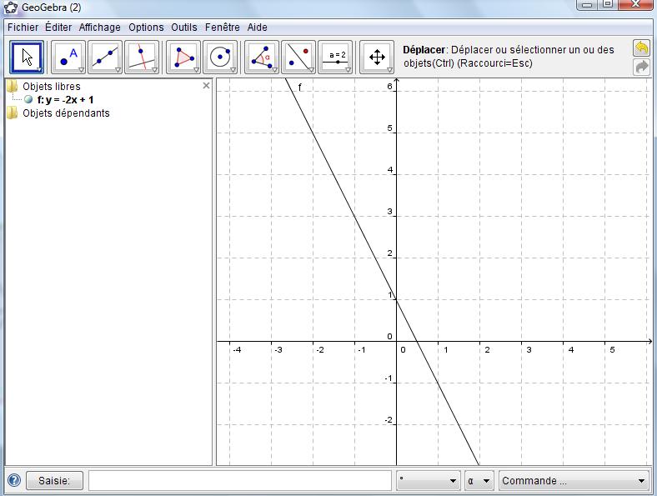Open the Commande dropdown list
The height and width of the screenshot is (496, 657).
point(574,480)
